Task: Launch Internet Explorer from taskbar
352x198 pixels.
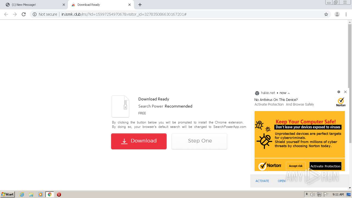Action: coord(22,194)
